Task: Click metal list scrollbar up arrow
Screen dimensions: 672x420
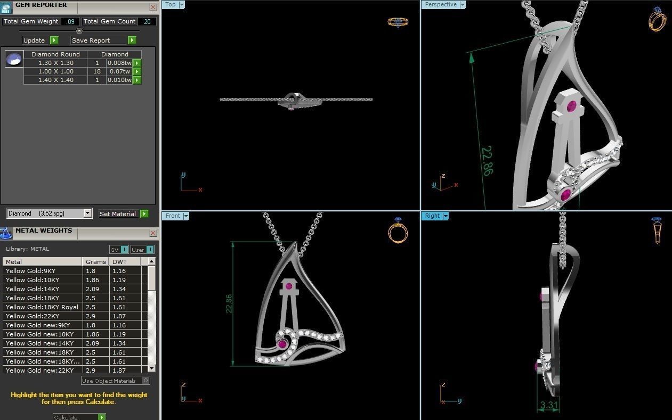Action: coord(152,261)
